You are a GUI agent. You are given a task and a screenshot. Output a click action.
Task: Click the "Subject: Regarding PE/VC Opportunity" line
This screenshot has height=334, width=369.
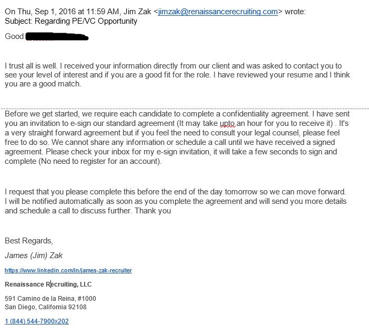(71, 22)
